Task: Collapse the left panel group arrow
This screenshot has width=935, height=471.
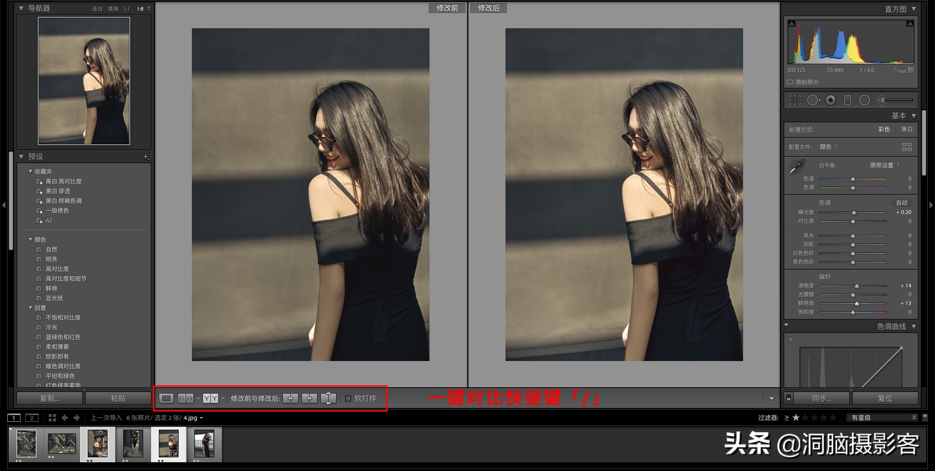Action: [3, 205]
